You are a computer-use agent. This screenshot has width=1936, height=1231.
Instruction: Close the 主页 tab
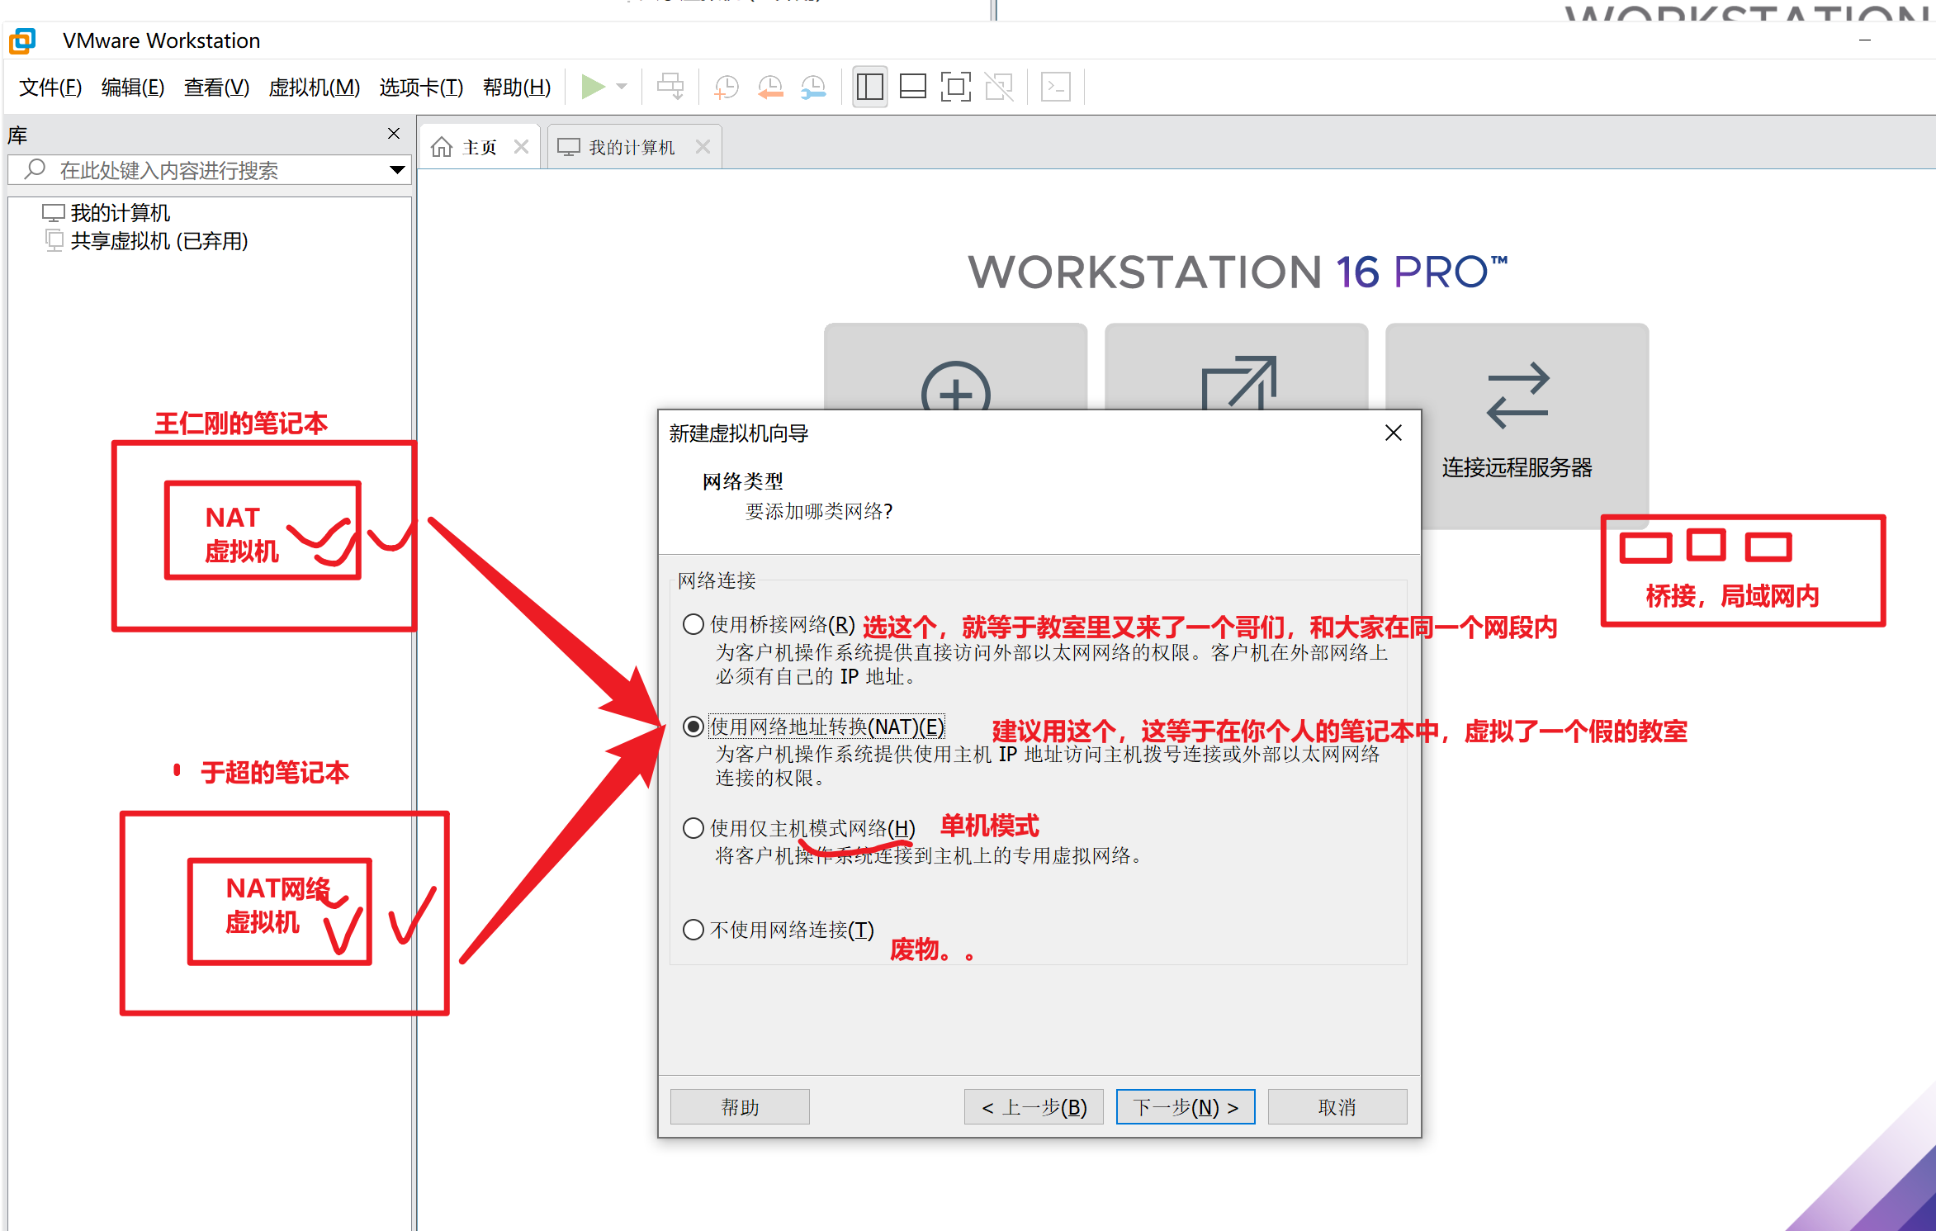(x=521, y=147)
